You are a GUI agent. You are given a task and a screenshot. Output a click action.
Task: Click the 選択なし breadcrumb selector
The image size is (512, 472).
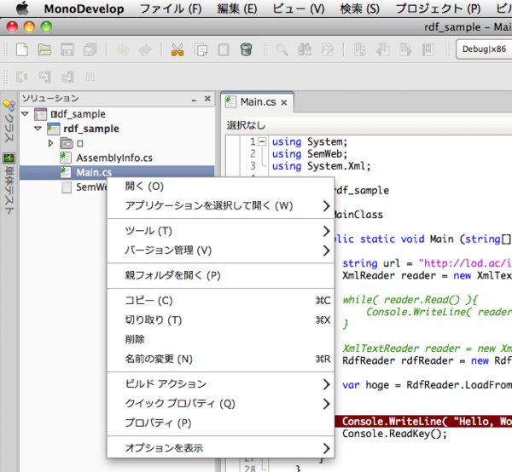click(x=247, y=125)
